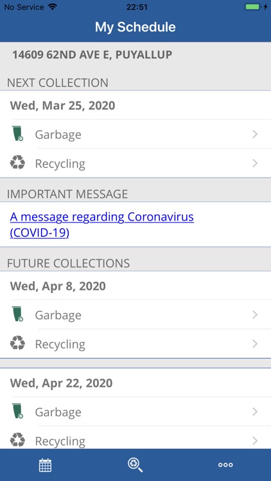Open the calendar schedule tab icon
The height and width of the screenshot is (481, 271).
click(x=45, y=465)
